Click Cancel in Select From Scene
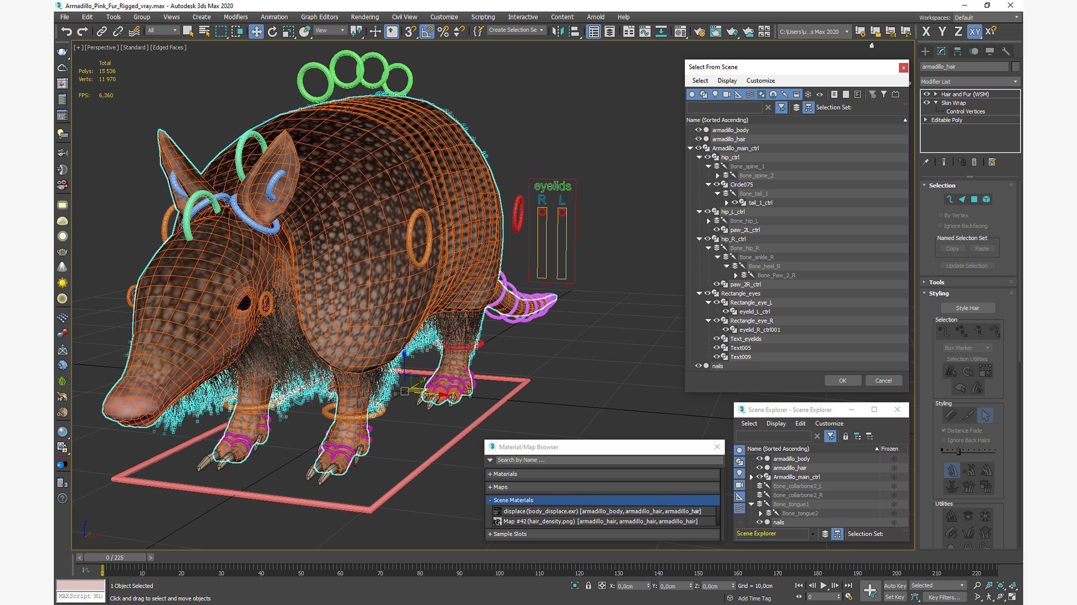Viewport: 1077px width, 605px height. pos(883,380)
